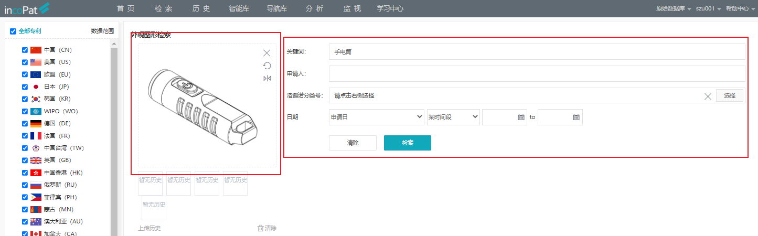The width and height of the screenshot is (758, 236).
Task: Click the South Korea flag icon
Action: pos(36,99)
